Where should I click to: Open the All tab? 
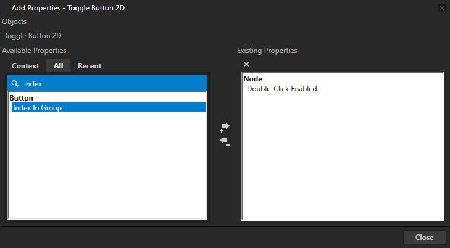[58, 66]
